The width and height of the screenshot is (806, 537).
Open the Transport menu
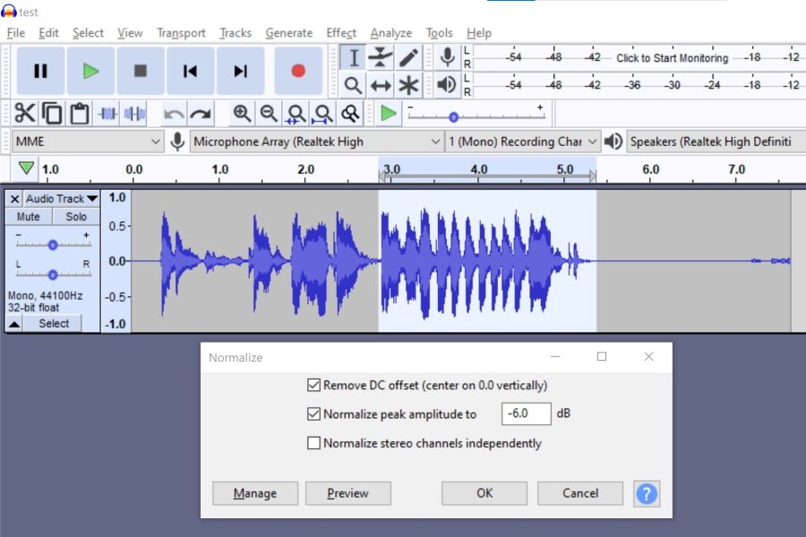click(x=181, y=33)
